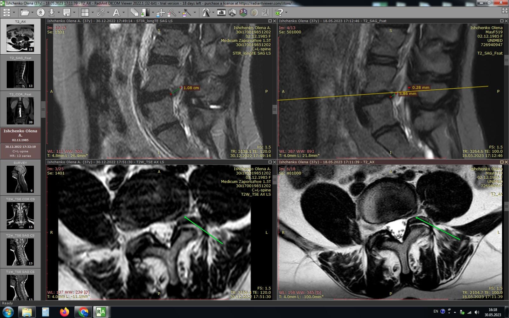Viewport: 509px width, 318px height.
Task: Start cine mode with film camera icon
Action: coord(221,13)
